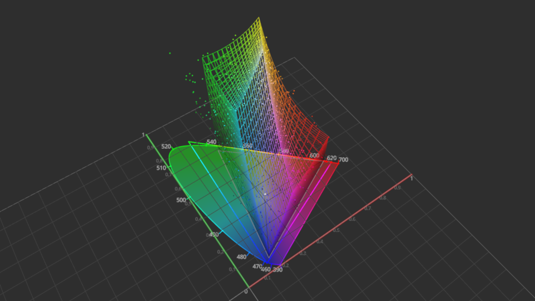The height and width of the screenshot is (301, 535).
Task: Click the 0.2 tick on the green axis
Action: (221, 252)
